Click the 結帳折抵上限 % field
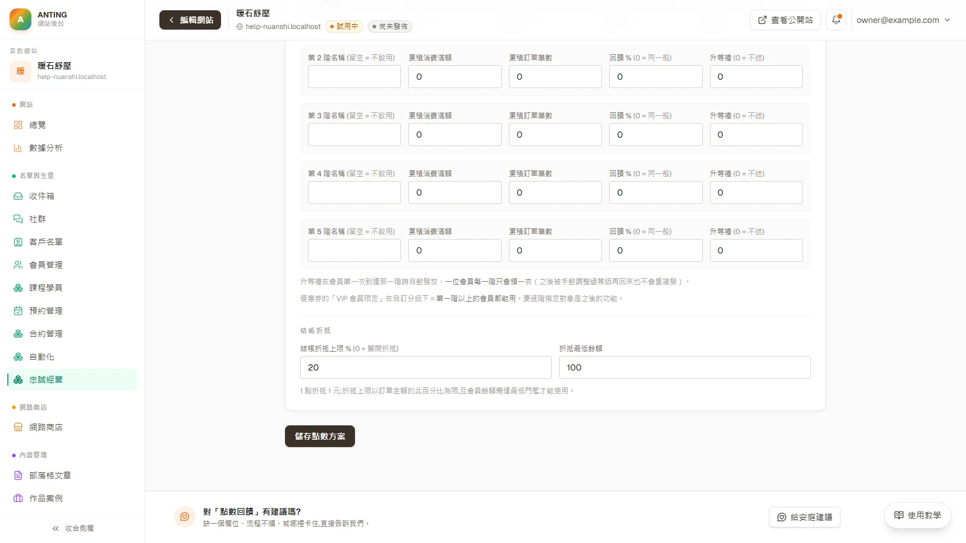 coord(426,367)
